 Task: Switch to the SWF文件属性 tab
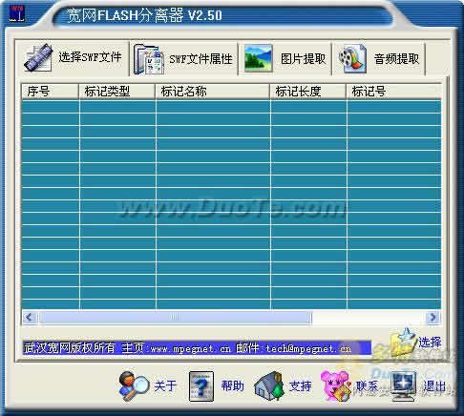[x=183, y=59]
